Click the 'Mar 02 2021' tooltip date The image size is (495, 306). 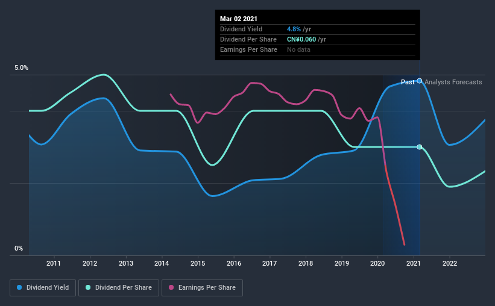coord(239,19)
